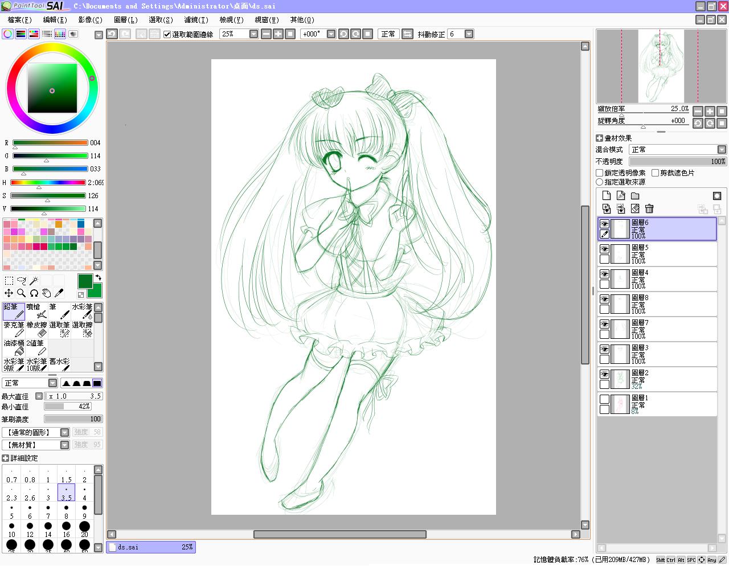
Task: Click the new linework layer icon
Action: (x=621, y=196)
